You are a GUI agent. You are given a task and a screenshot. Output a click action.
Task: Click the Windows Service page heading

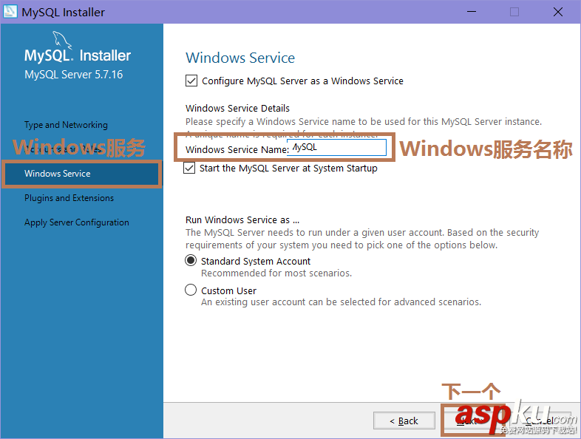(x=240, y=58)
